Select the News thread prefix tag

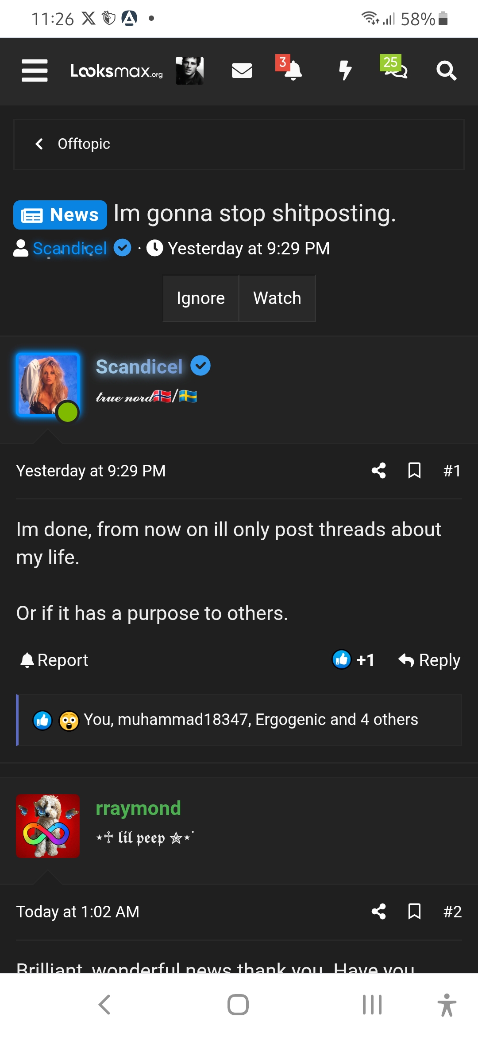[x=60, y=215]
